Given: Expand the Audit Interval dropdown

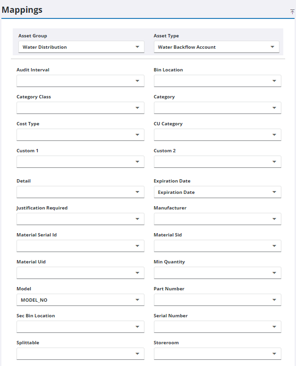Looking at the screenshot, I should point(81,81).
